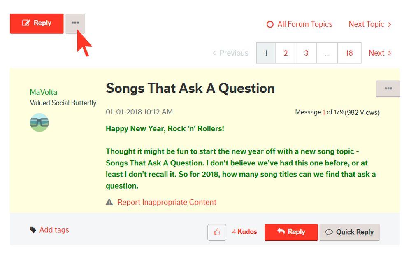Click the top red Reply button
This screenshot has height=254, width=411.
tap(37, 23)
